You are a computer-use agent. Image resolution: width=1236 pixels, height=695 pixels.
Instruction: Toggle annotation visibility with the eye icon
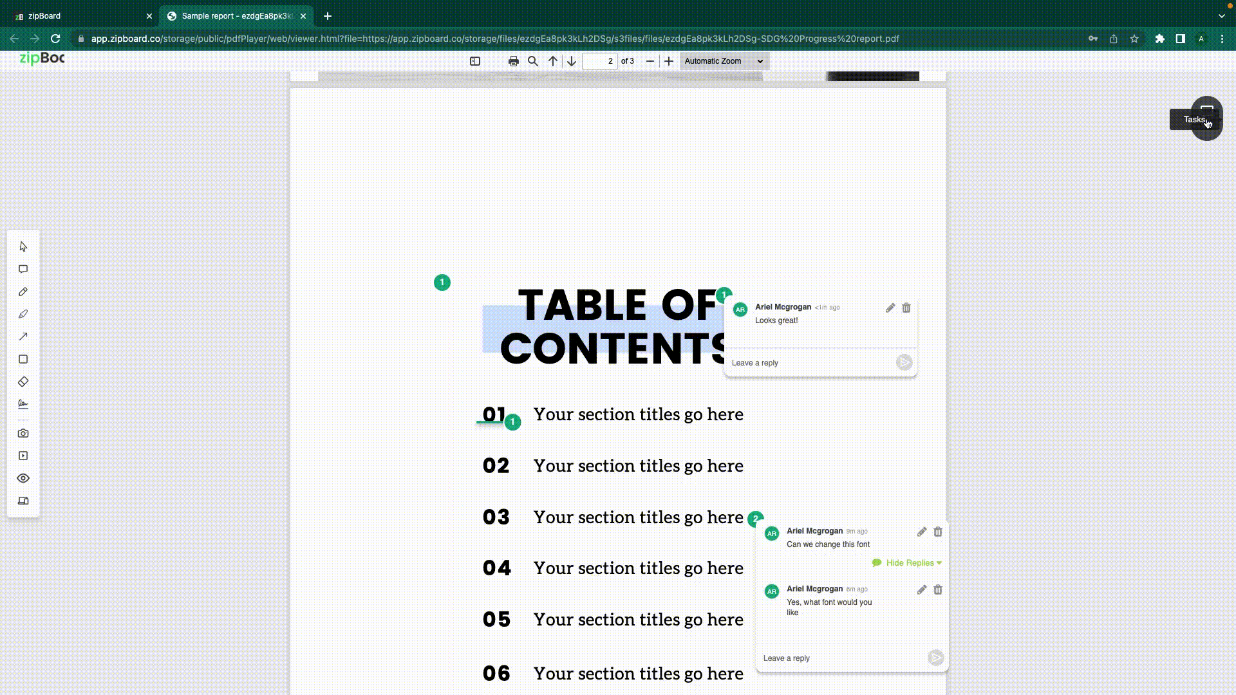(23, 478)
